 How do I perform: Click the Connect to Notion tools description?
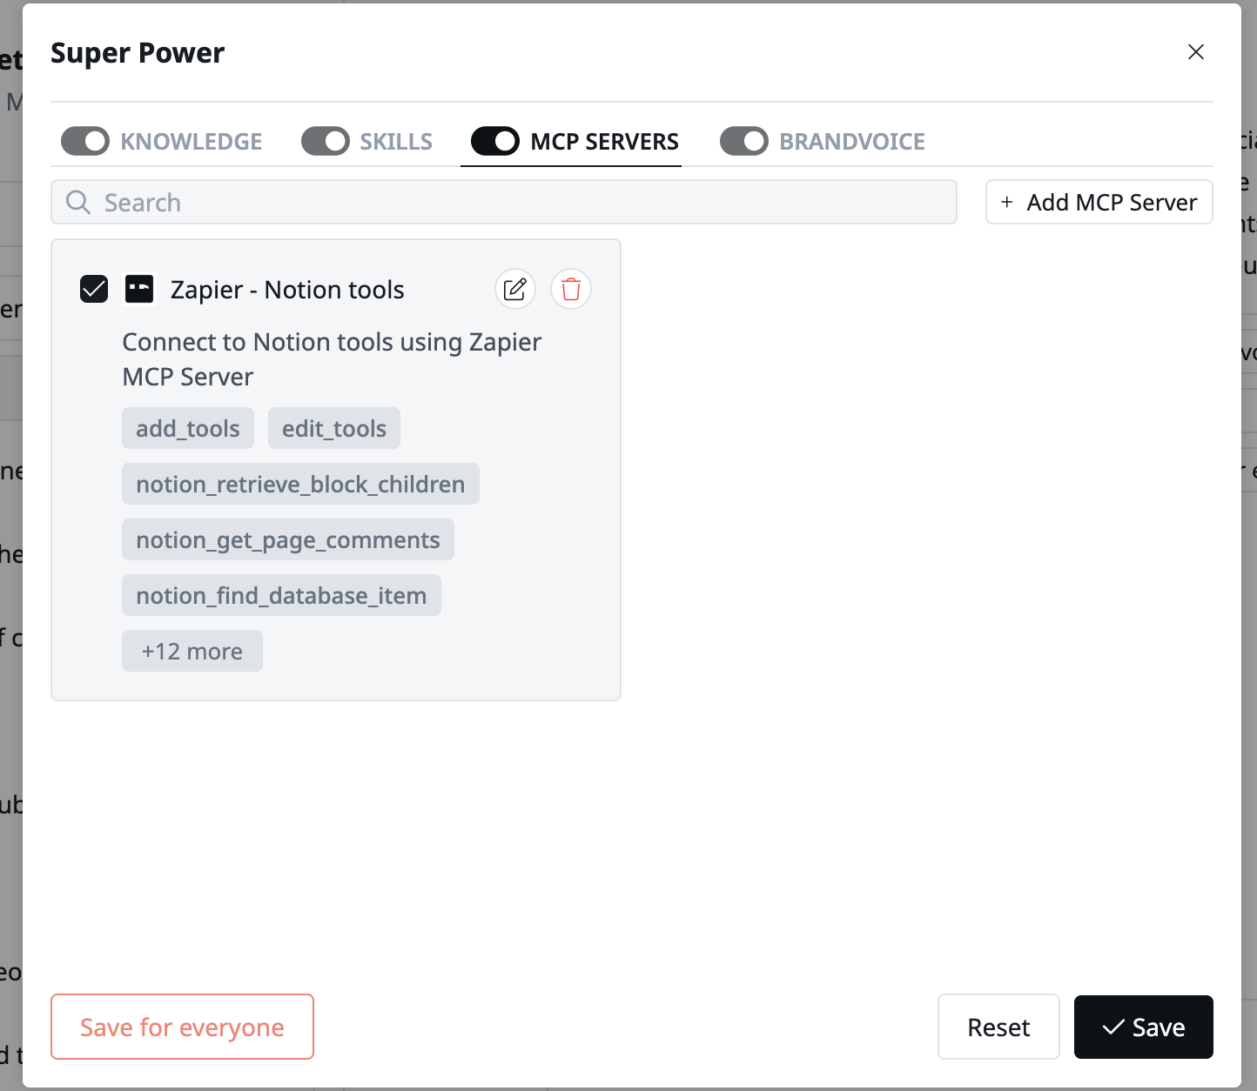[332, 359]
